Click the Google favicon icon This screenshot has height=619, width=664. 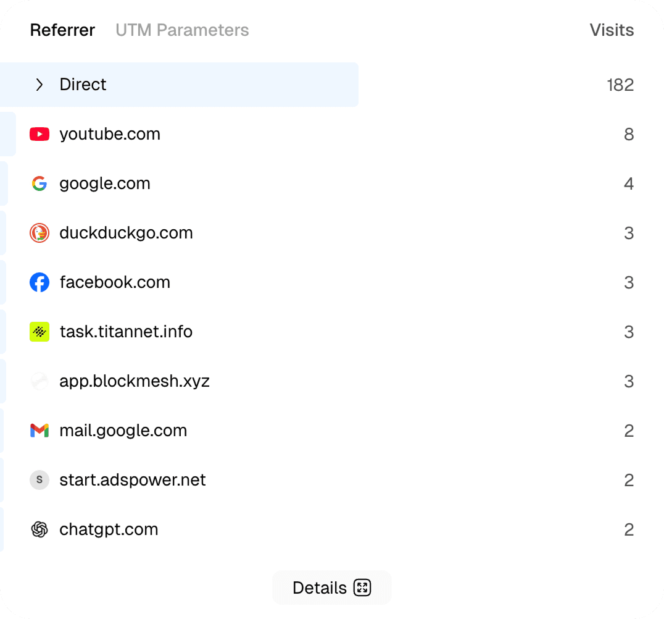point(39,183)
